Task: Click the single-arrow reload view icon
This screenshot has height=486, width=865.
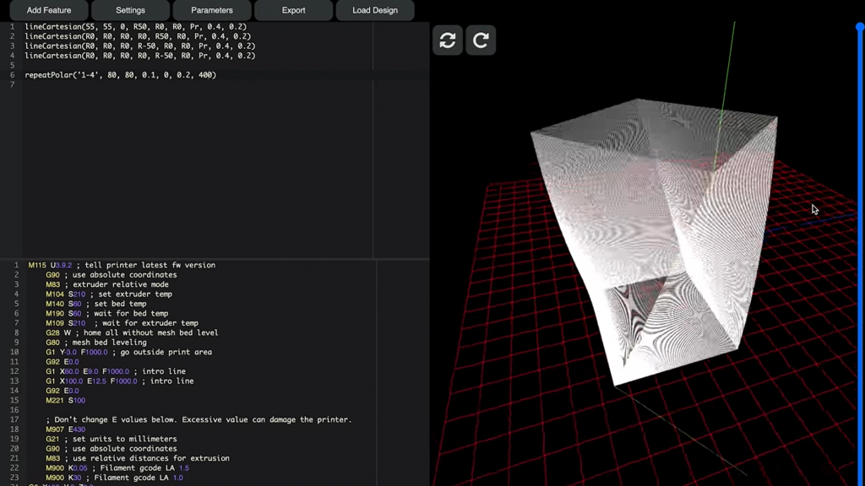Action: (481, 40)
